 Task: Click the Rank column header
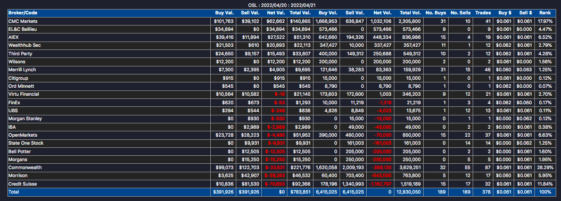click(544, 13)
